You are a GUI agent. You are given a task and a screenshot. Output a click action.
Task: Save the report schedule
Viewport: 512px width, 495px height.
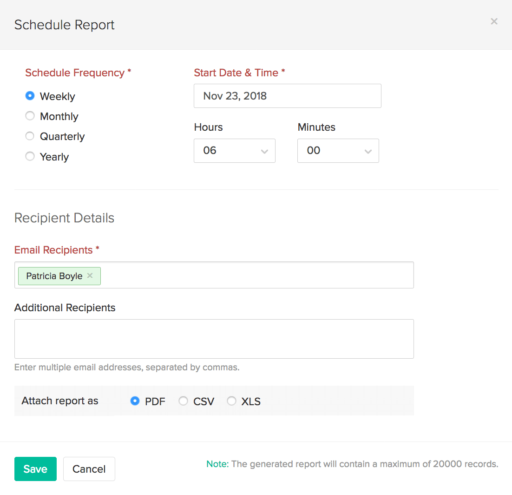tap(35, 469)
